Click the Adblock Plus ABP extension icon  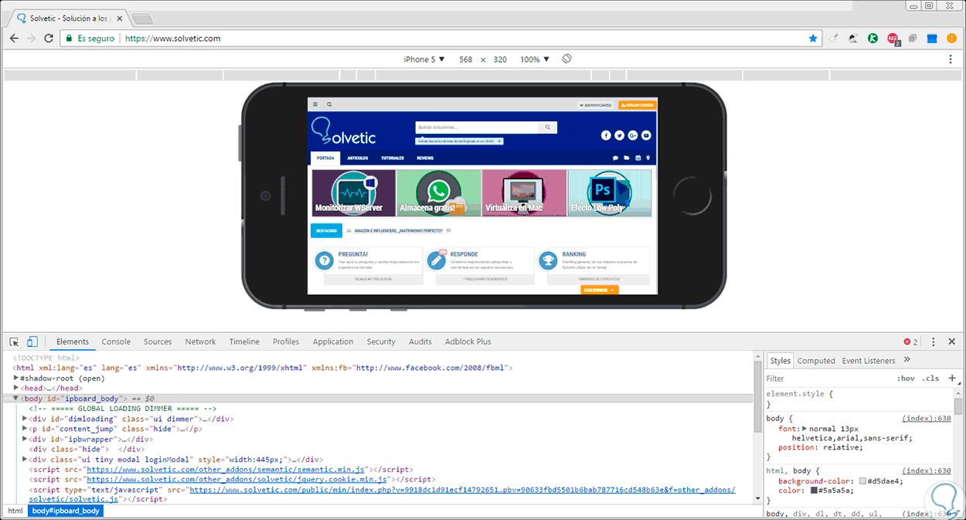pos(893,39)
